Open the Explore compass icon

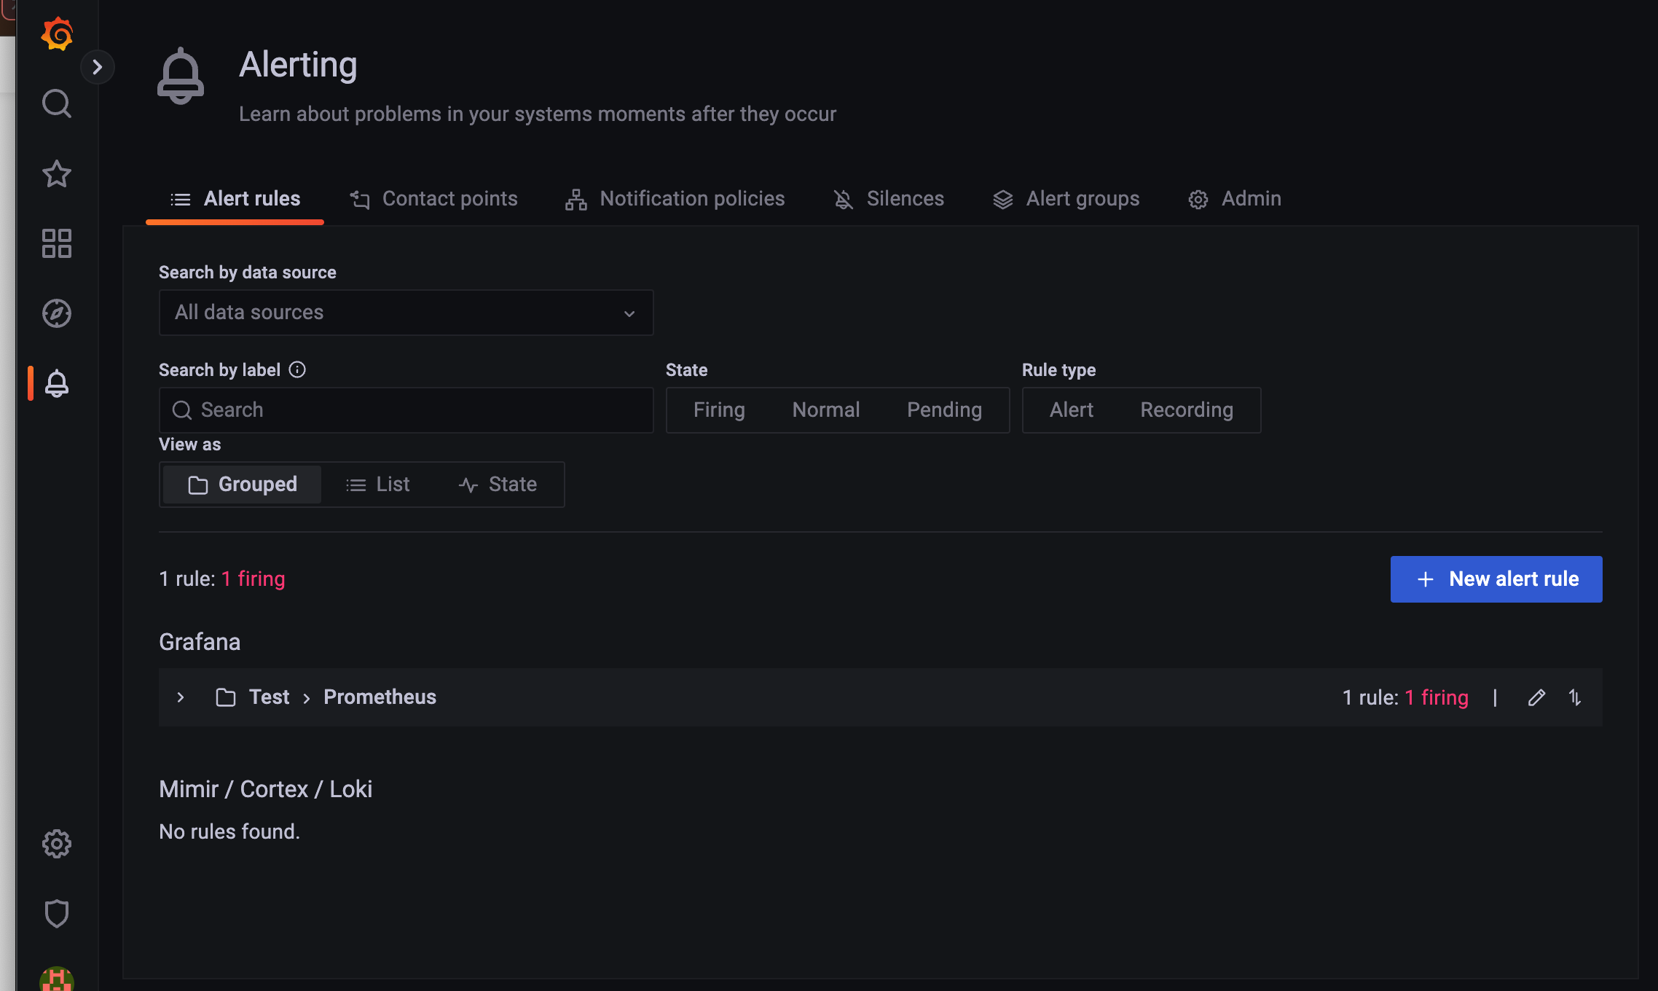click(x=57, y=313)
